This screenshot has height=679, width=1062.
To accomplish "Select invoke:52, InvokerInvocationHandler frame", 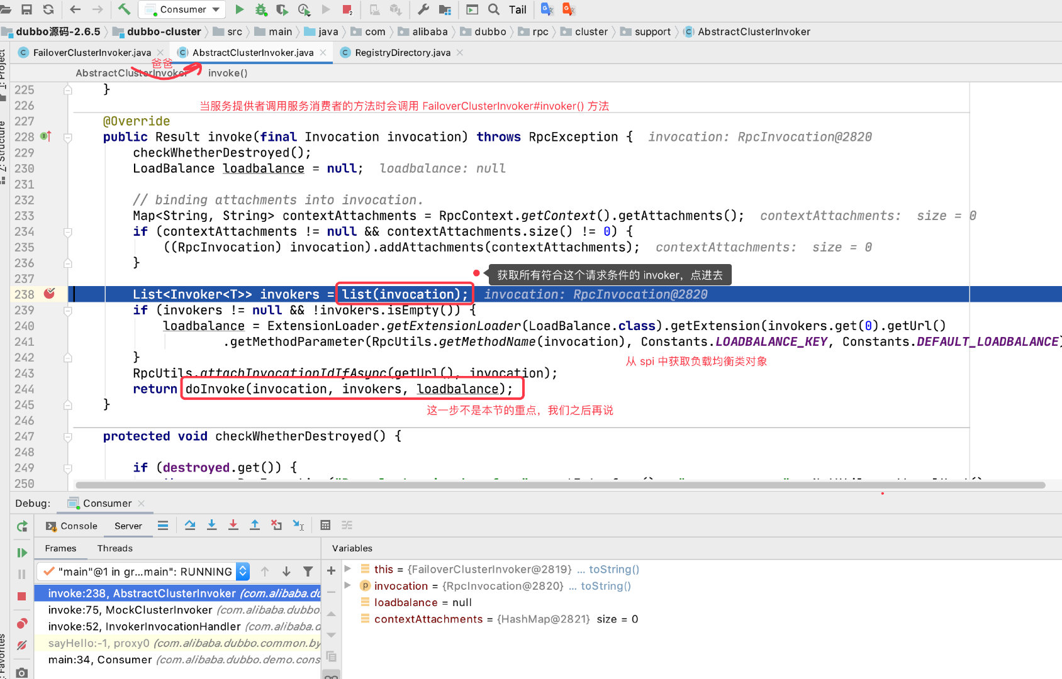I will pyautogui.click(x=177, y=626).
